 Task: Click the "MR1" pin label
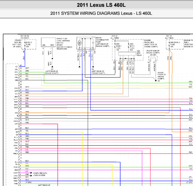(16, 97)
